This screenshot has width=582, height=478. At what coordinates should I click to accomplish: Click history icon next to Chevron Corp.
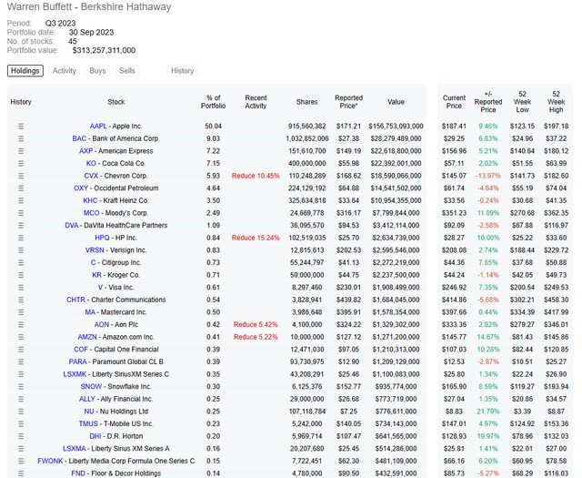coord(21,175)
